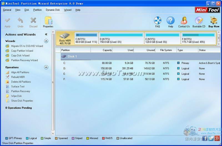Click the Logical legend swatch
Viewport: 222px width, 146px height.
tap(27, 138)
